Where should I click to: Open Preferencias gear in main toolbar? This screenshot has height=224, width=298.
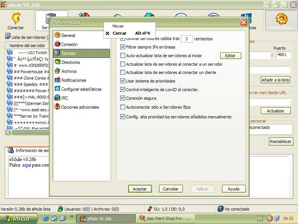(281, 21)
